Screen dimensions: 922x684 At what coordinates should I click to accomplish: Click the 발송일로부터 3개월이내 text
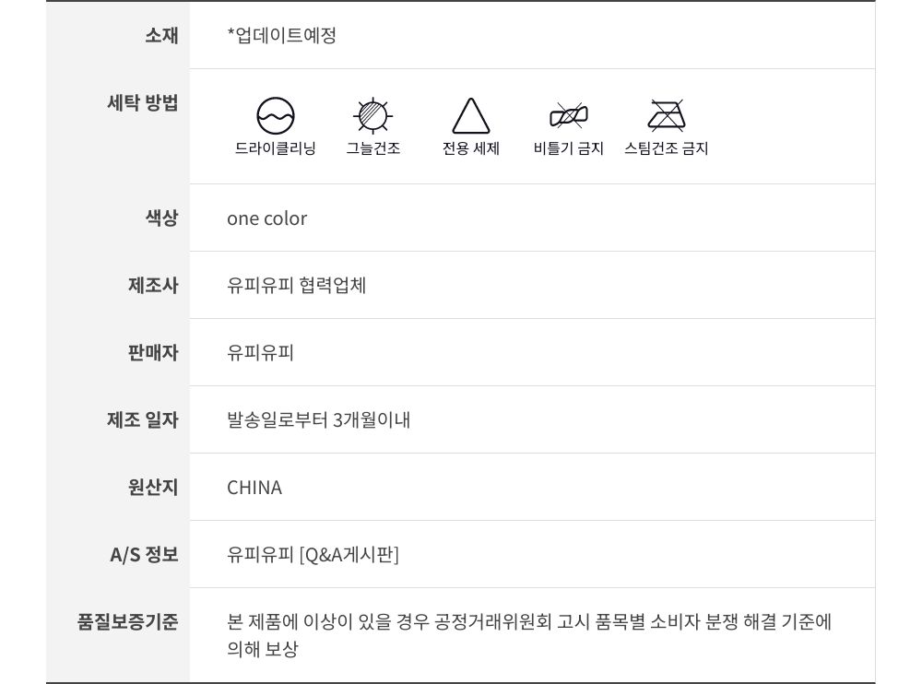coord(318,419)
